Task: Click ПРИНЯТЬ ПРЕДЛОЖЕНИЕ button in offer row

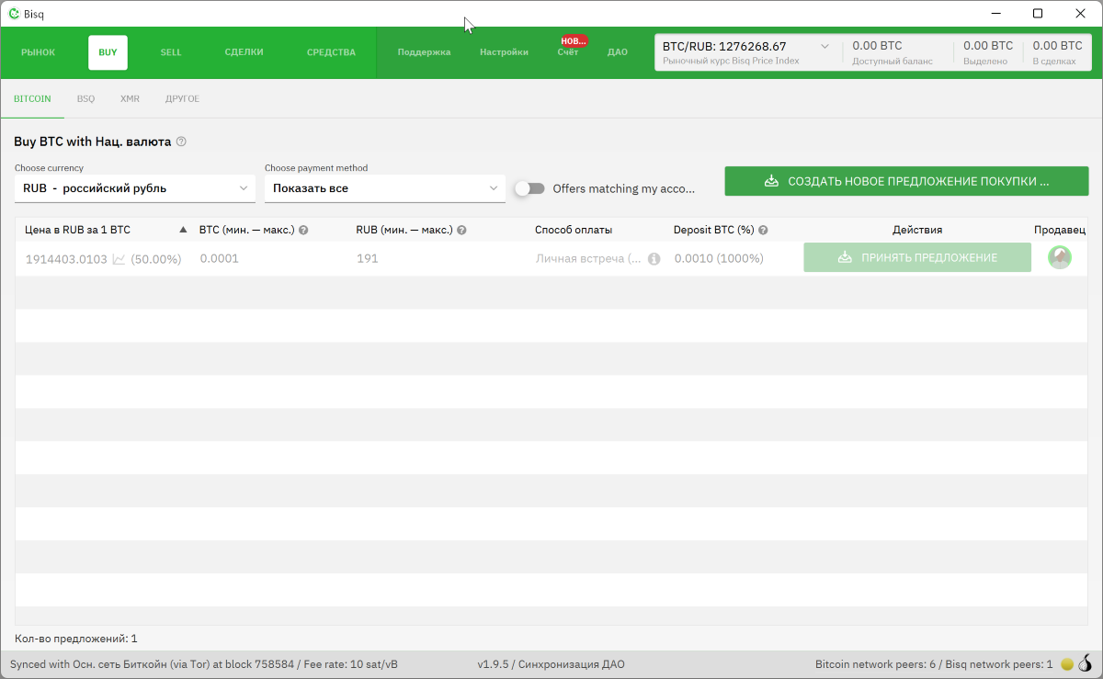Action: (917, 258)
